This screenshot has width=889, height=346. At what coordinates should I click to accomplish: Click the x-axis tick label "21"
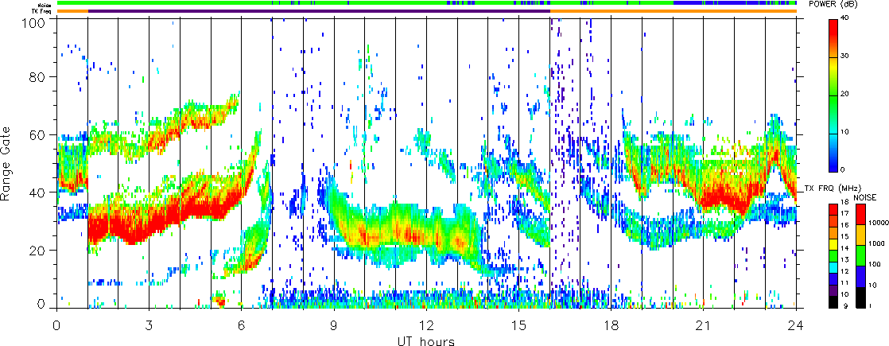(x=704, y=325)
